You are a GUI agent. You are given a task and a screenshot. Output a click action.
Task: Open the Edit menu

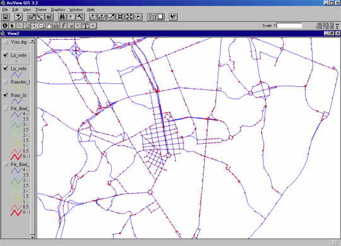(x=15, y=9)
